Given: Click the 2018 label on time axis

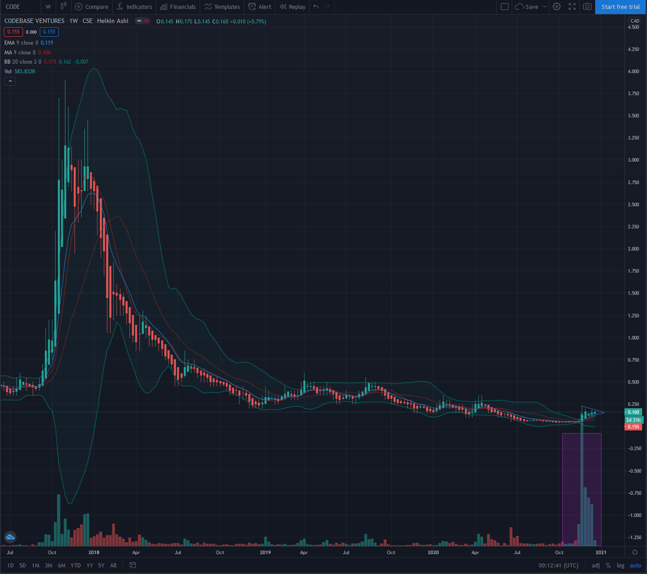Looking at the screenshot, I should click(x=94, y=552).
